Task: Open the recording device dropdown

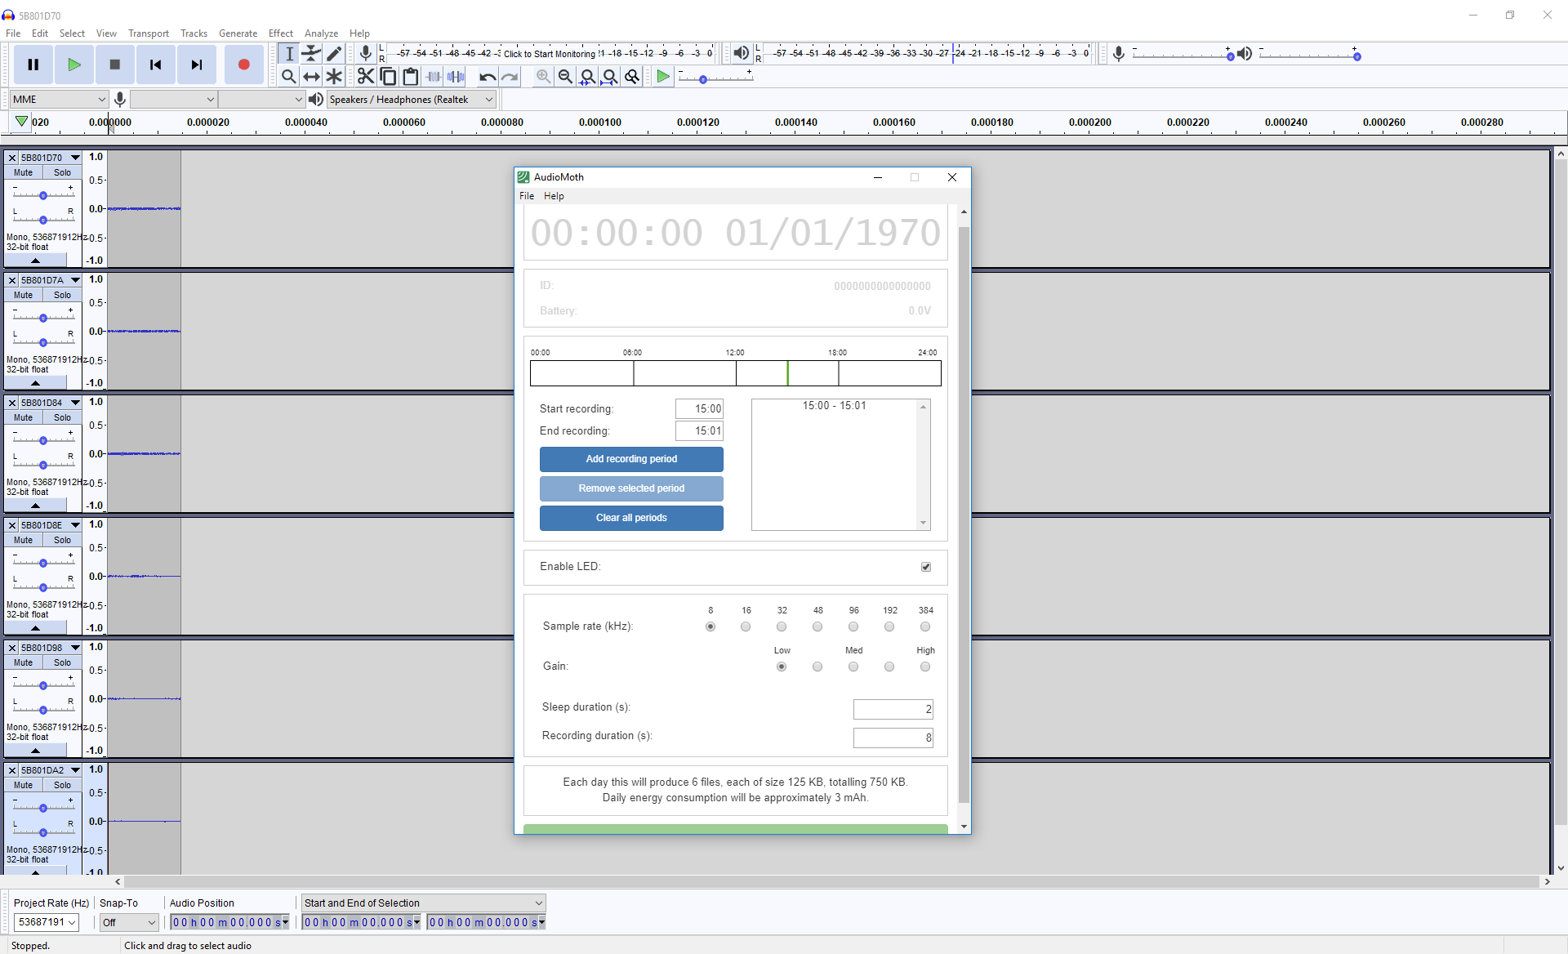Action: pos(173,100)
